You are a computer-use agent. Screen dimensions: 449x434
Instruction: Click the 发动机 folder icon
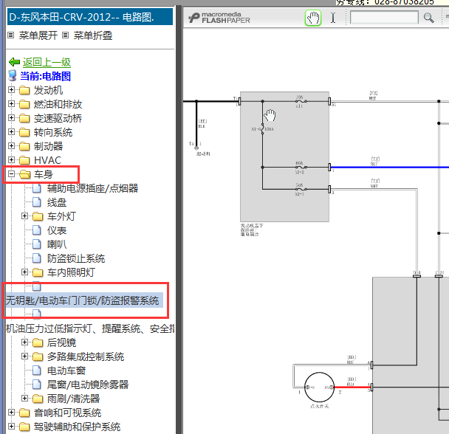pyautogui.click(x=24, y=90)
